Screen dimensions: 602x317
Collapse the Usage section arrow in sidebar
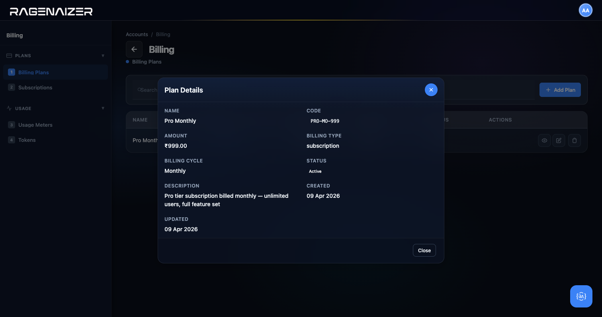pyautogui.click(x=103, y=108)
